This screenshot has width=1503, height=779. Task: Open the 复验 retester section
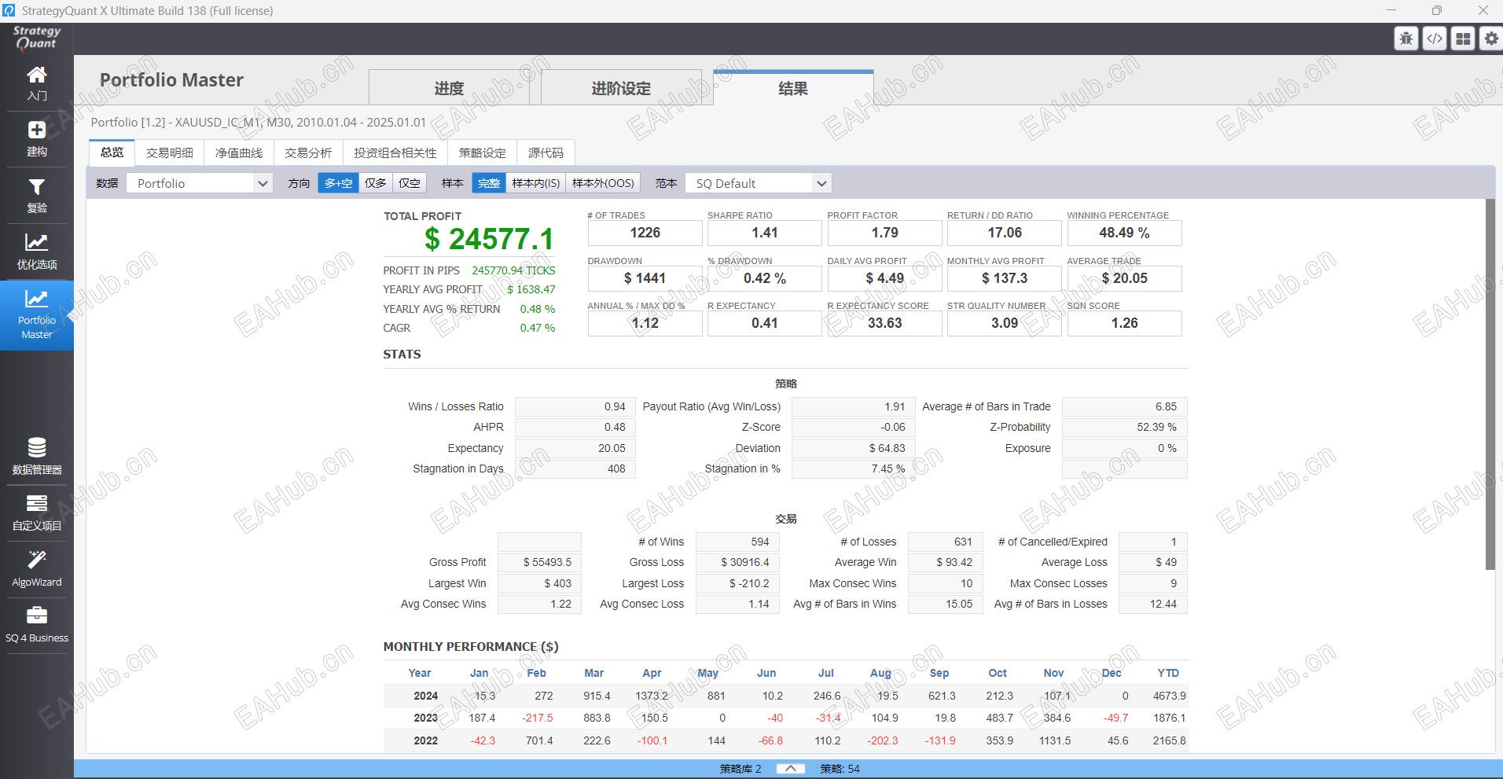point(37,196)
